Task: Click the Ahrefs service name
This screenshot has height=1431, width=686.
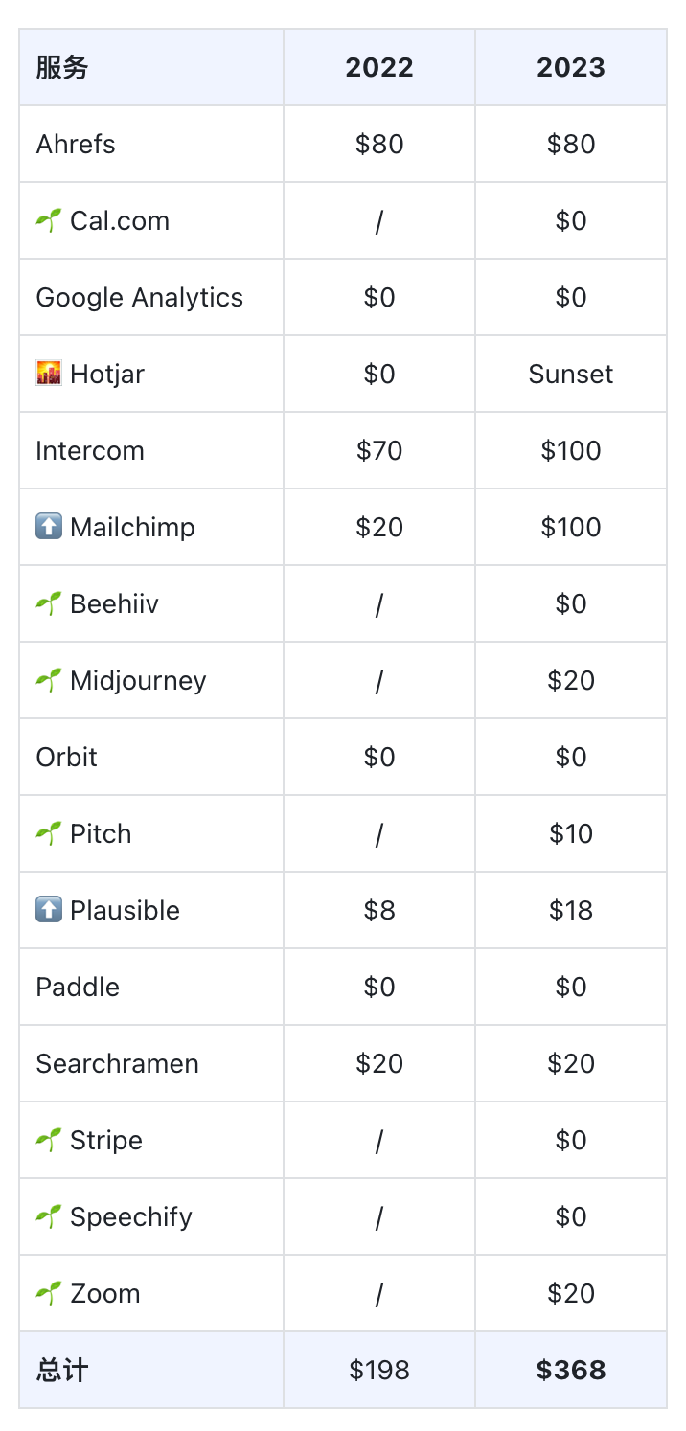Action: pyautogui.click(x=76, y=144)
